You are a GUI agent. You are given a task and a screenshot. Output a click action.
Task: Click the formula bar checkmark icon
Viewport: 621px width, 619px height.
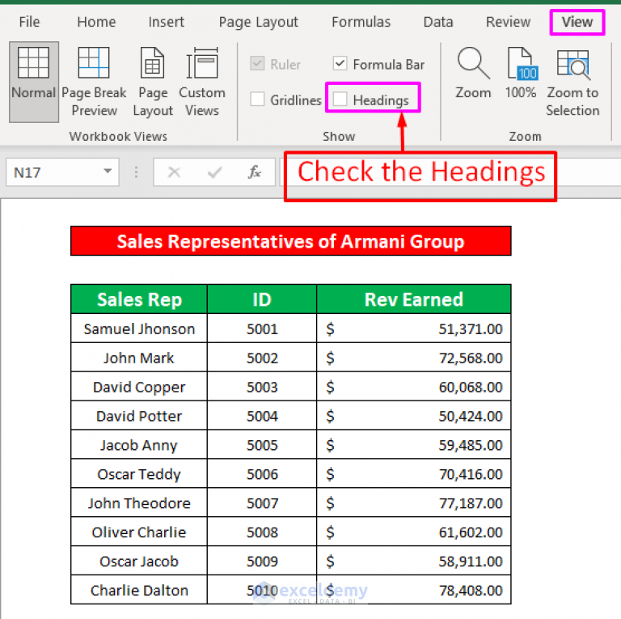(x=214, y=172)
